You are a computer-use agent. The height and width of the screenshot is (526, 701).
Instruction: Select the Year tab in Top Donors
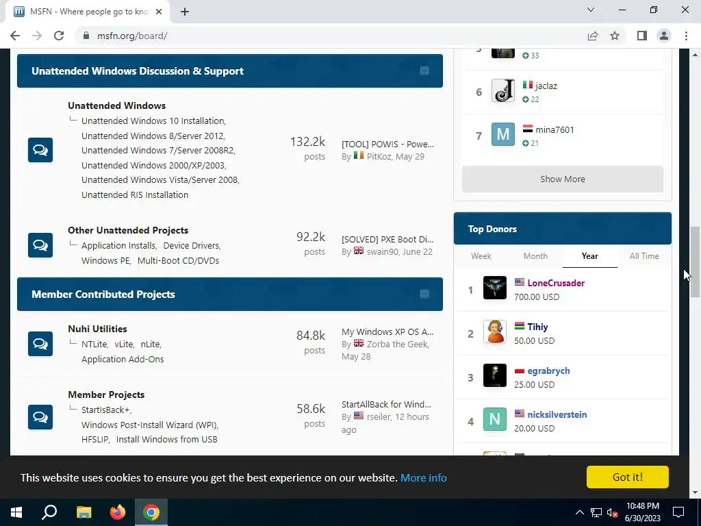[589, 256]
